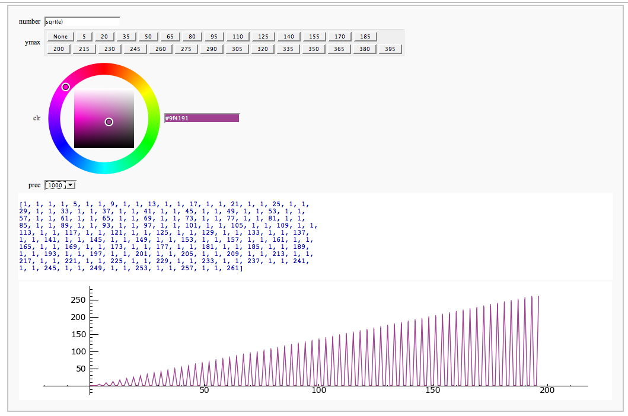Select ymax value 350
This screenshot has width=628, height=416.
coord(313,49)
